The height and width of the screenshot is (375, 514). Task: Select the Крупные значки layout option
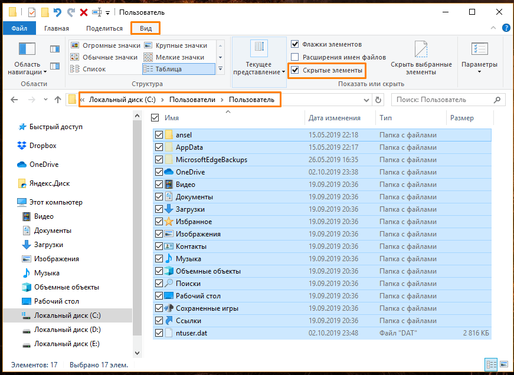(181, 45)
